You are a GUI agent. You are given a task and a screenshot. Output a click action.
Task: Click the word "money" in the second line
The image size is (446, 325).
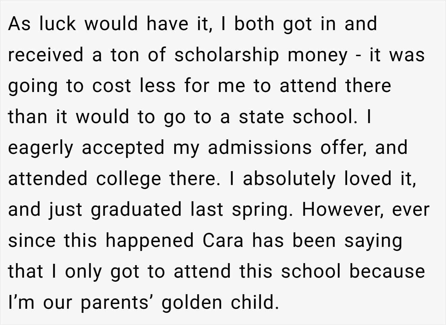point(317,56)
